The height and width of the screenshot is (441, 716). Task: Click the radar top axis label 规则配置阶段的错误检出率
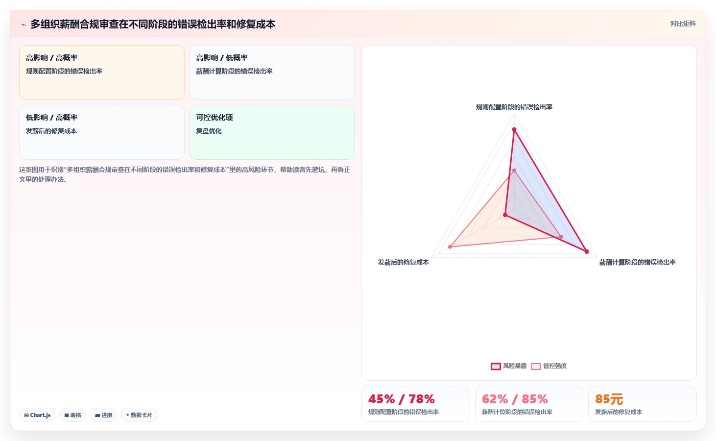514,107
